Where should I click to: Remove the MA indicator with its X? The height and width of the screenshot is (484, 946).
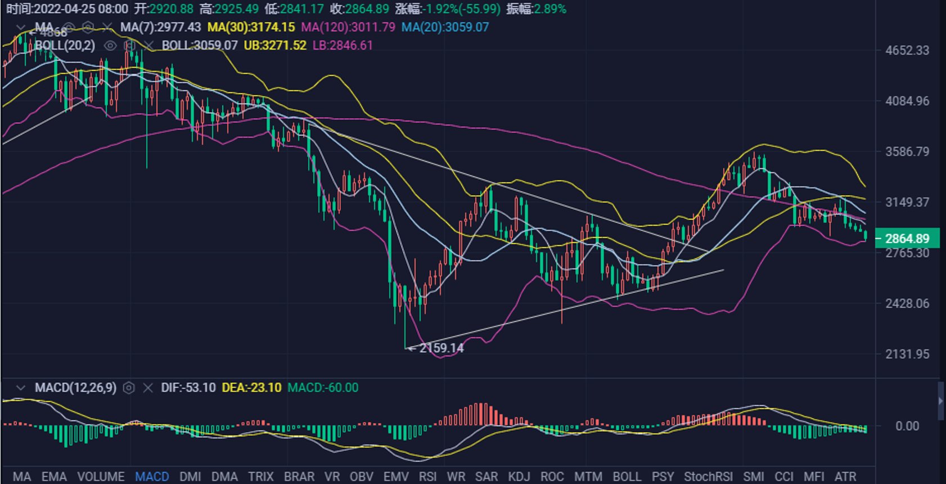point(107,27)
